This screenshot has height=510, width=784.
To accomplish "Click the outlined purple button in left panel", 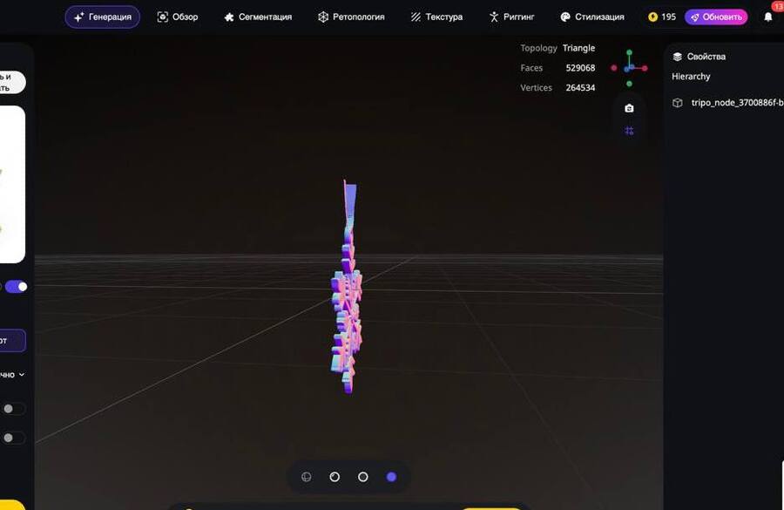I will 12,341.
